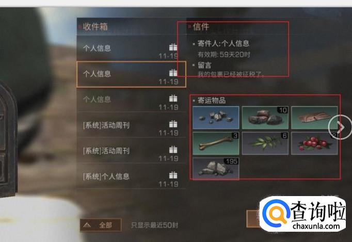The width and height of the screenshot is (352, 242).
Task: Click the 查询啦 chaxunla.com logo
Action: point(302,214)
